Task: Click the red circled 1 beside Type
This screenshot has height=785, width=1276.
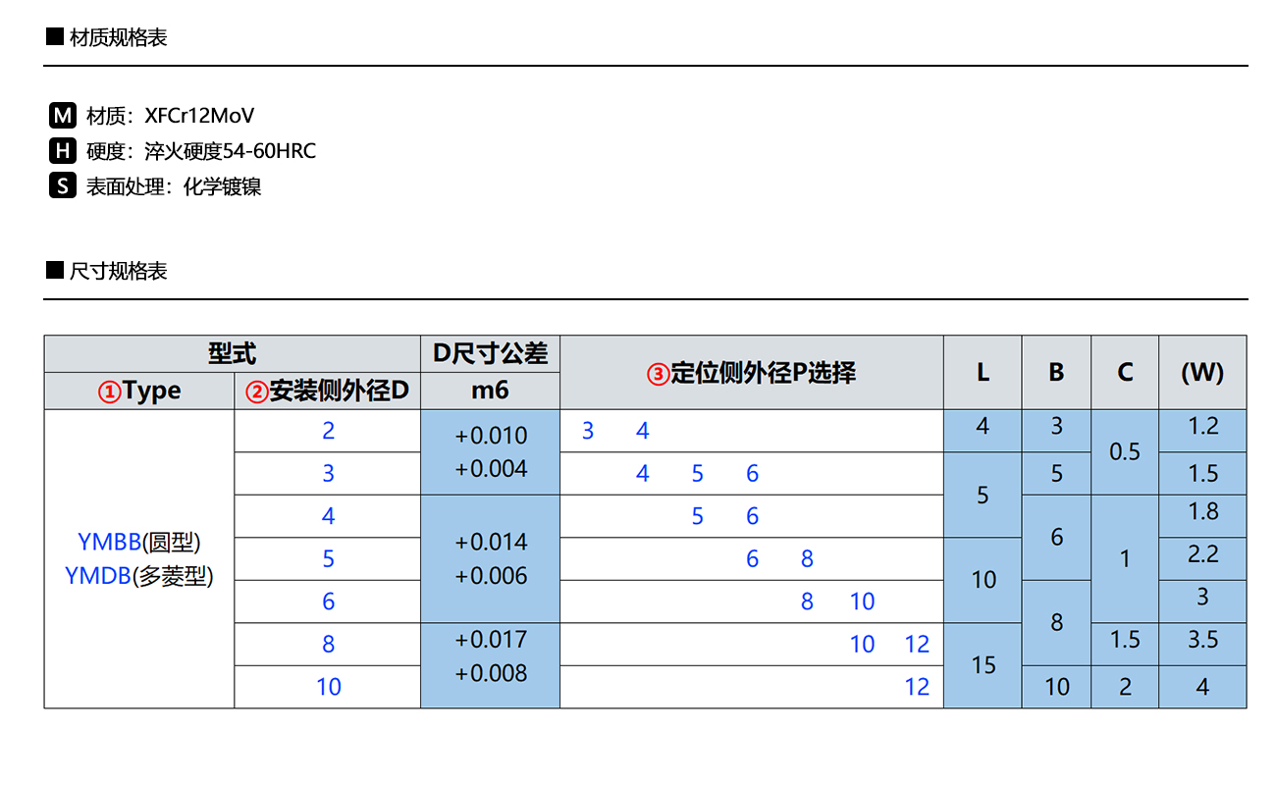Action: pos(108,392)
